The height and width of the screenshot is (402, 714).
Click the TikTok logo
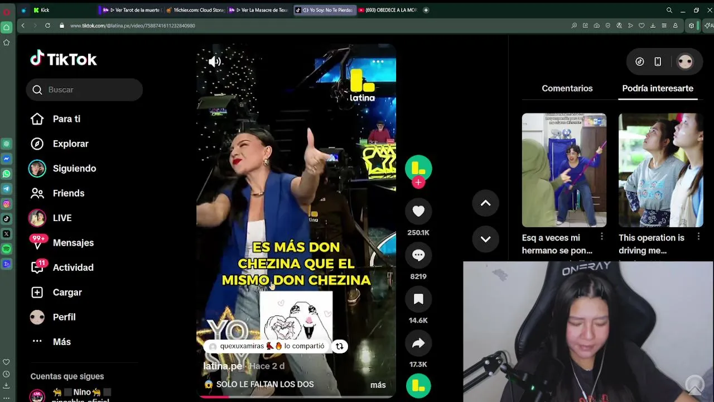(64, 59)
